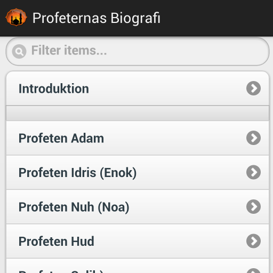Viewport: 273px width, 273px height.
Task: Click the arrow icon beside Profeten Hud
Action: point(253,241)
